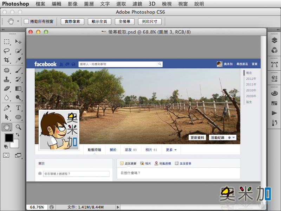Open the 選取 menu
Viewport: 281px width, 211px height.
[x=121, y=4]
